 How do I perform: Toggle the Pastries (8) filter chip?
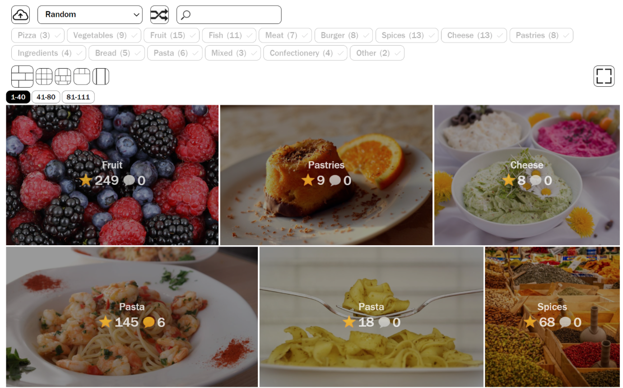541,35
